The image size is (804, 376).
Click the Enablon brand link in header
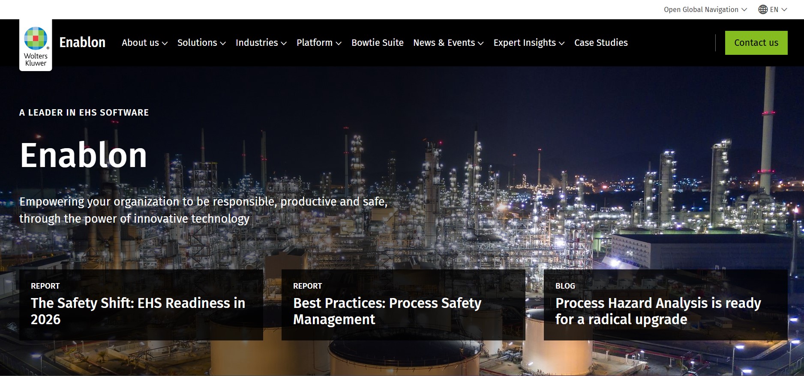click(82, 42)
